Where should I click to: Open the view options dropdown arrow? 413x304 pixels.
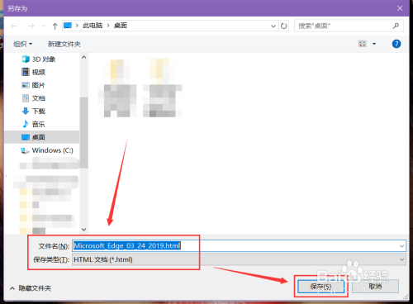[x=374, y=44]
